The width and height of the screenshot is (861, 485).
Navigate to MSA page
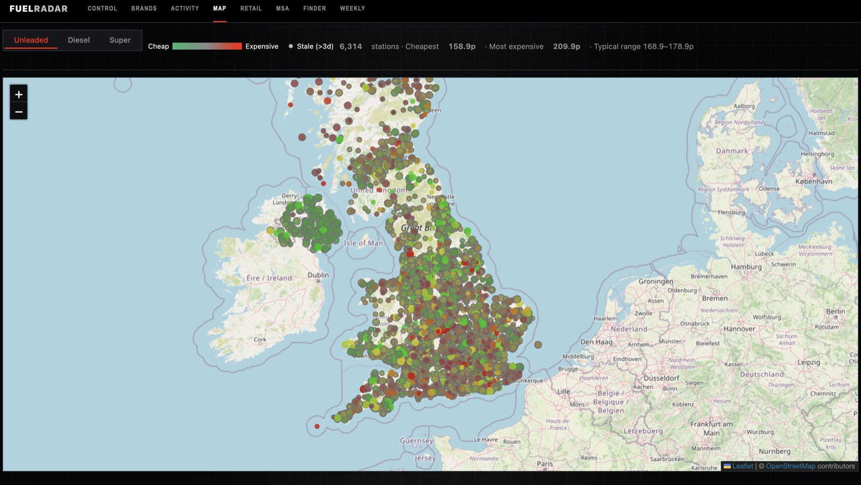[283, 9]
